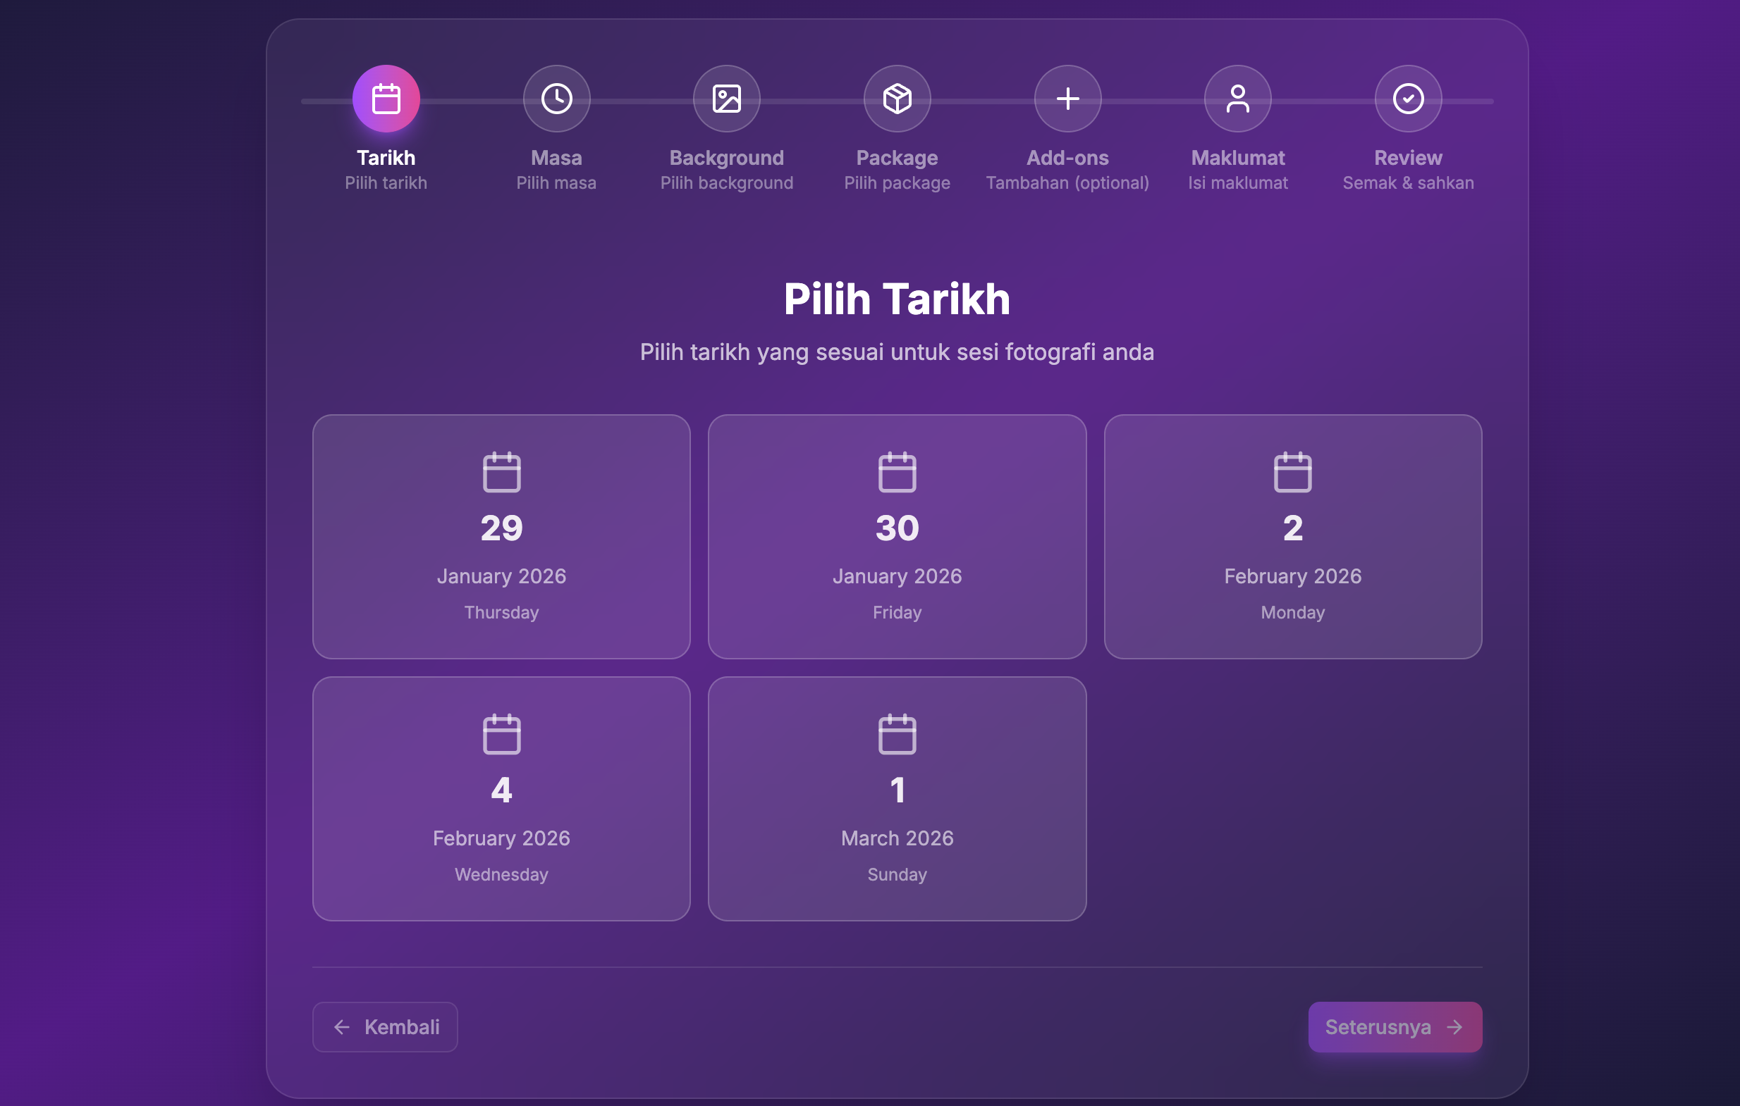Click the Background step label
The width and height of the screenshot is (1740, 1106).
(x=726, y=157)
